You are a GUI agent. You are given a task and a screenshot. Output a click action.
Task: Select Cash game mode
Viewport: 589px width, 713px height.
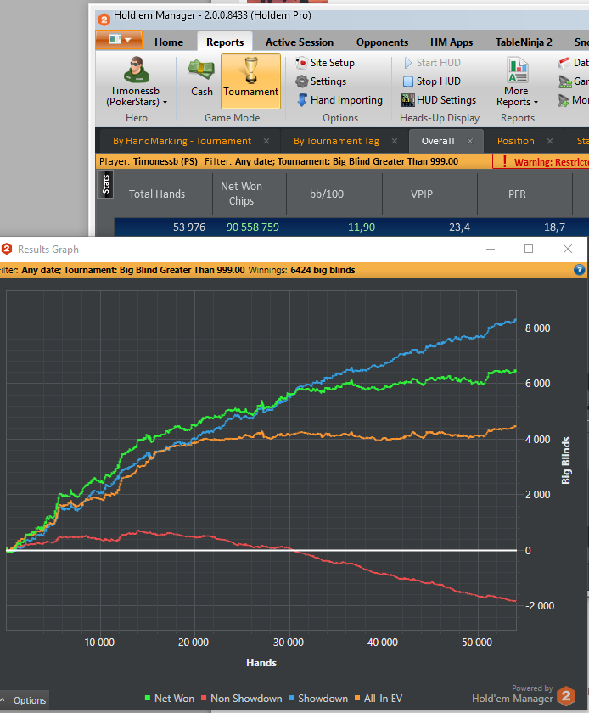(201, 79)
